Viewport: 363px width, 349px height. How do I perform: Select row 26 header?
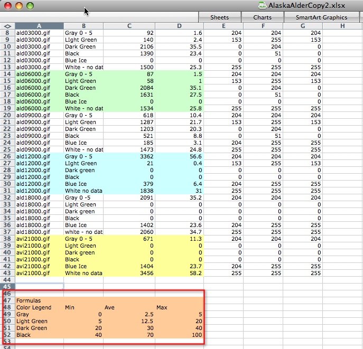(7, 156)
